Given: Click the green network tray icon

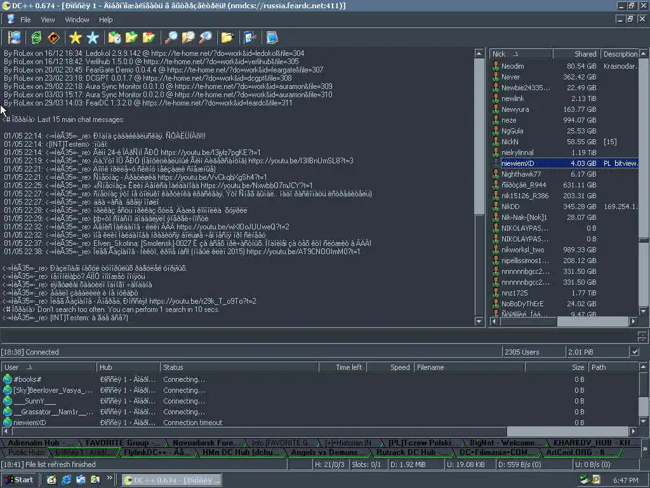Looking at the screenshot, I should coord(585,480).
